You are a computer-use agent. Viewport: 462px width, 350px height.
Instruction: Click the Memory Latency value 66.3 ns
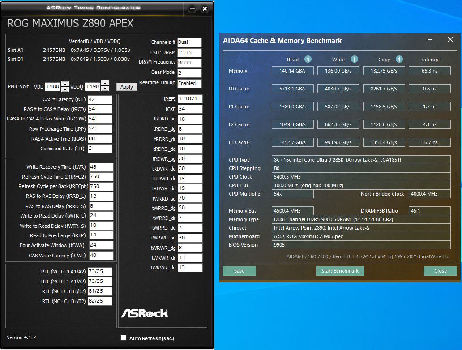coord(430,71)
